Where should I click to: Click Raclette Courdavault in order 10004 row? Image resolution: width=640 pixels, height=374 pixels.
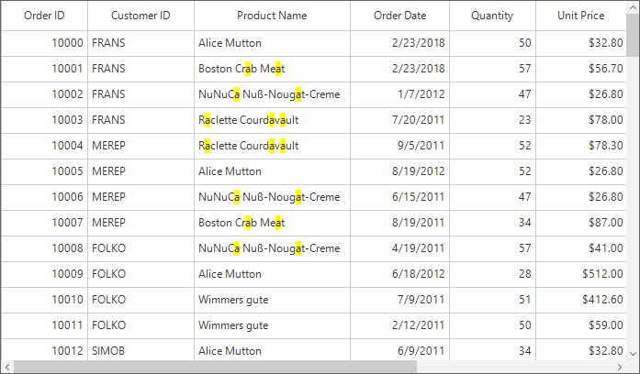click(248, 146)
